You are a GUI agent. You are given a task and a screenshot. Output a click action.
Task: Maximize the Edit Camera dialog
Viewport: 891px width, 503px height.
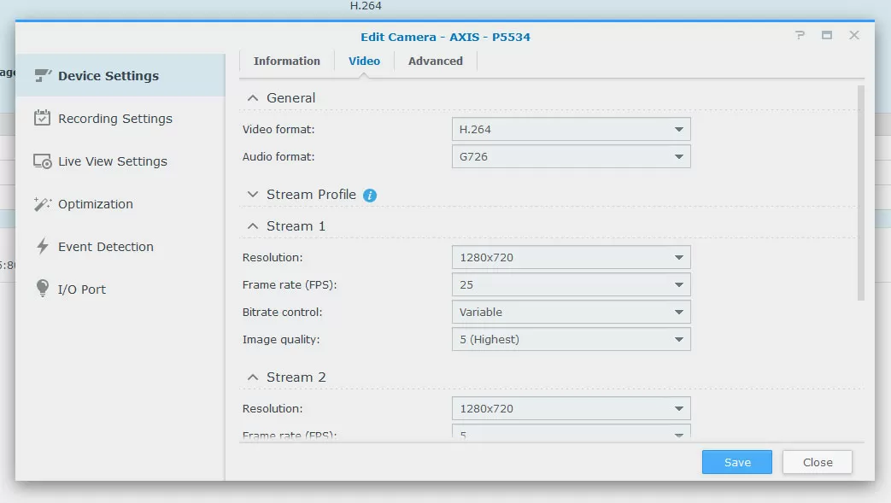pos(827,35)
